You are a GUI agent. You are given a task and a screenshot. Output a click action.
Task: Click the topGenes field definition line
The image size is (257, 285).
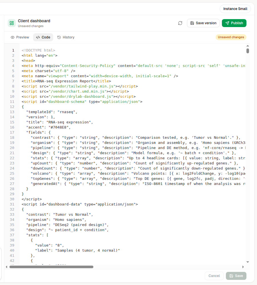(138, 179)
